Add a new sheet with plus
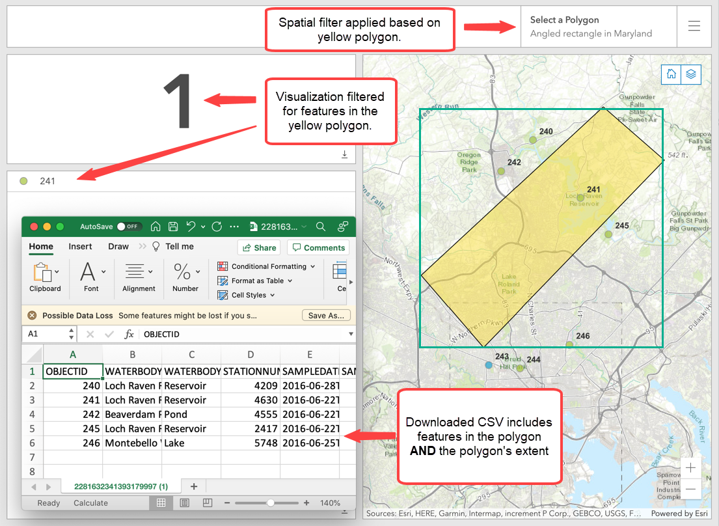719x526 pixels. (194, 486)
